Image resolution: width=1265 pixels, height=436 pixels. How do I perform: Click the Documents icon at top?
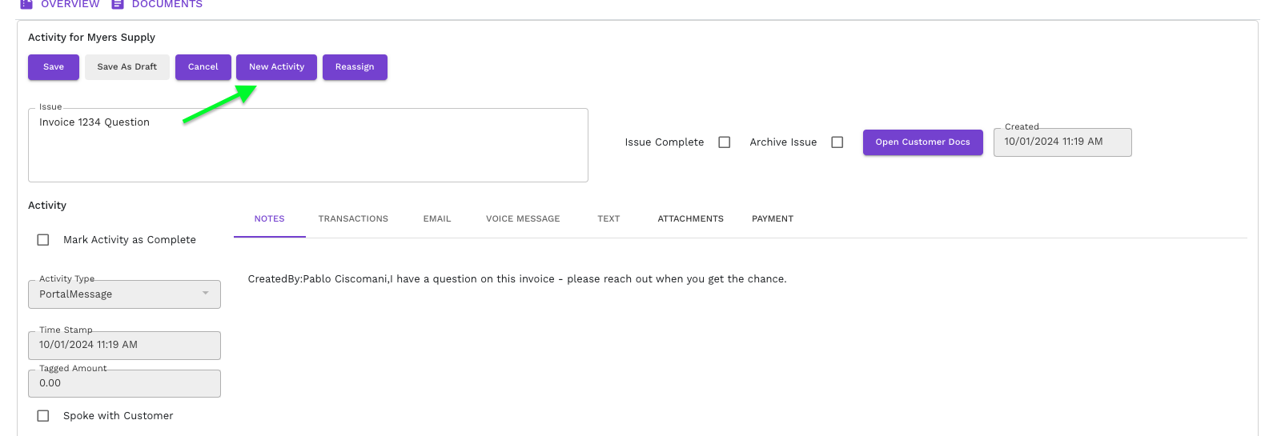(118, 4)
